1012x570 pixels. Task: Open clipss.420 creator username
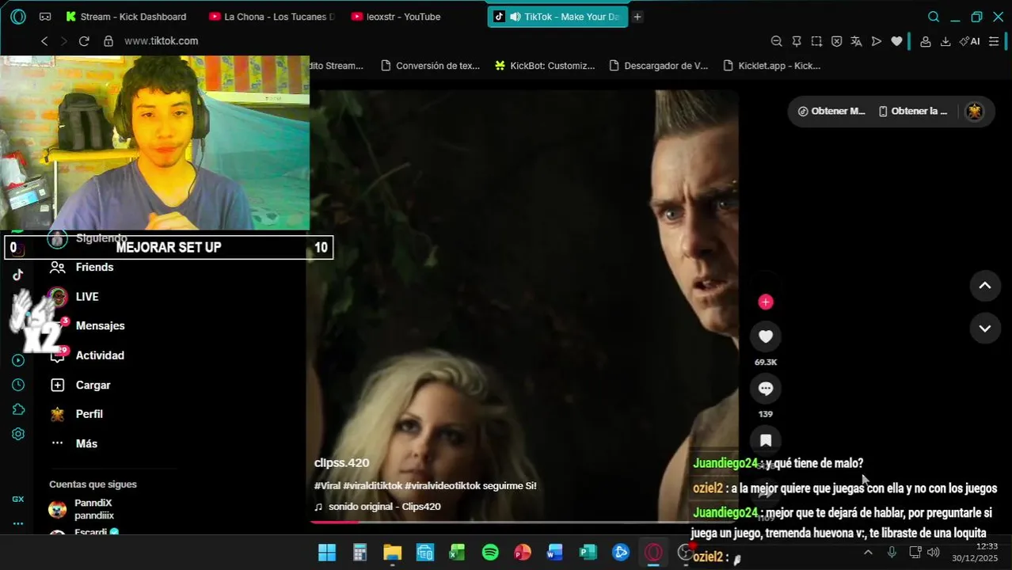tap(341, 463)
